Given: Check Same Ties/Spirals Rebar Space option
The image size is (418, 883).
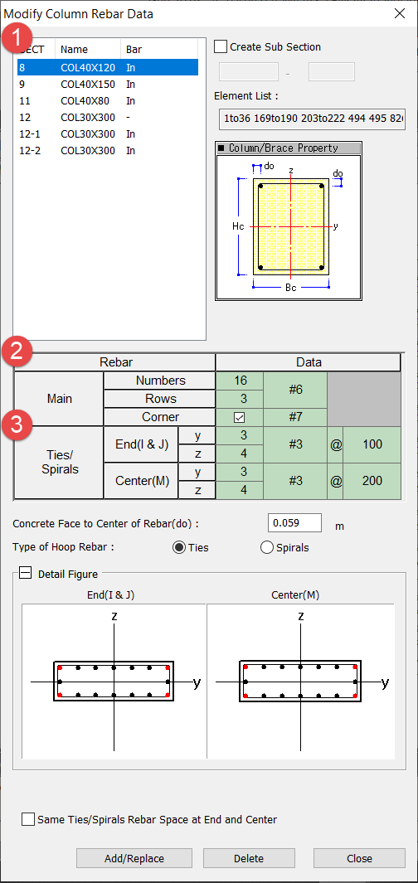Looking at the screenshot, I should point(27,819).
